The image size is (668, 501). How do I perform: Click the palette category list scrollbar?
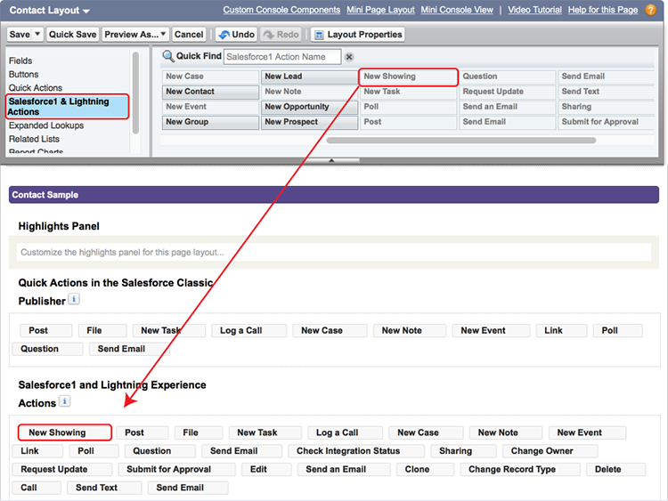[135, 93]
